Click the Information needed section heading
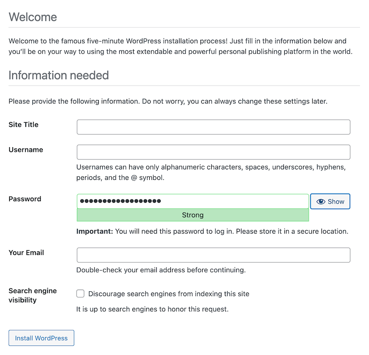The width and height of the screenshot is (369, 355). point(59,75)
